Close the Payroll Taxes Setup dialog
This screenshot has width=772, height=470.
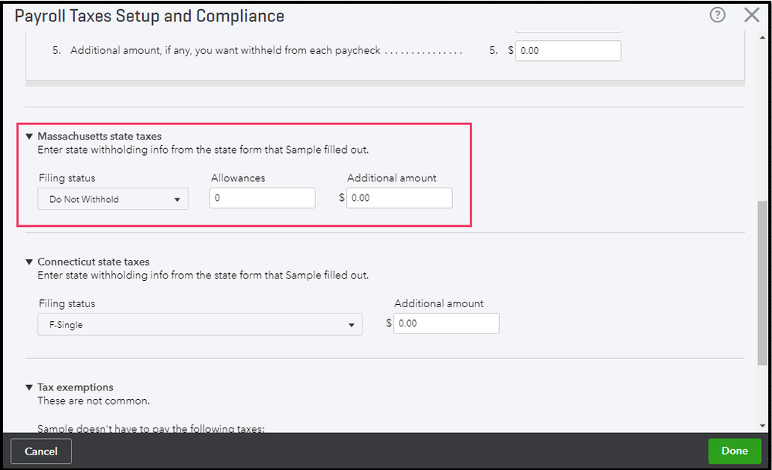click(751, 15)
